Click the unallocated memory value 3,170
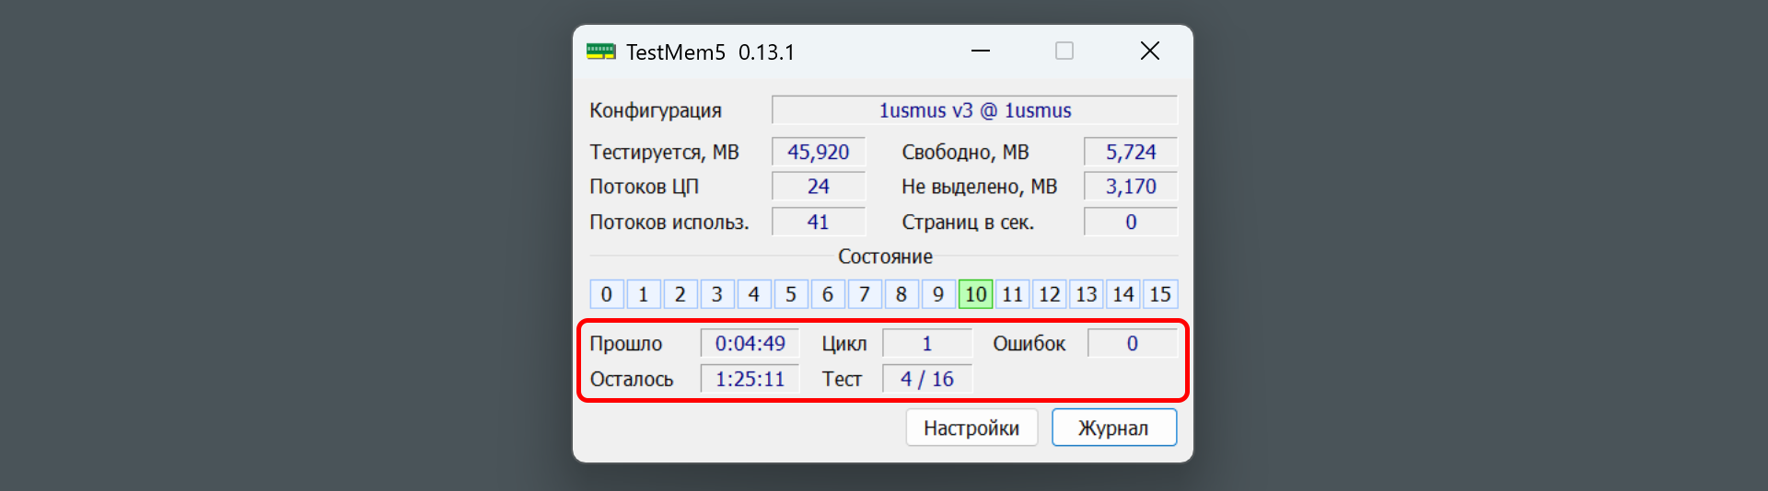The image size is (1768, 491). (1130, 187)
